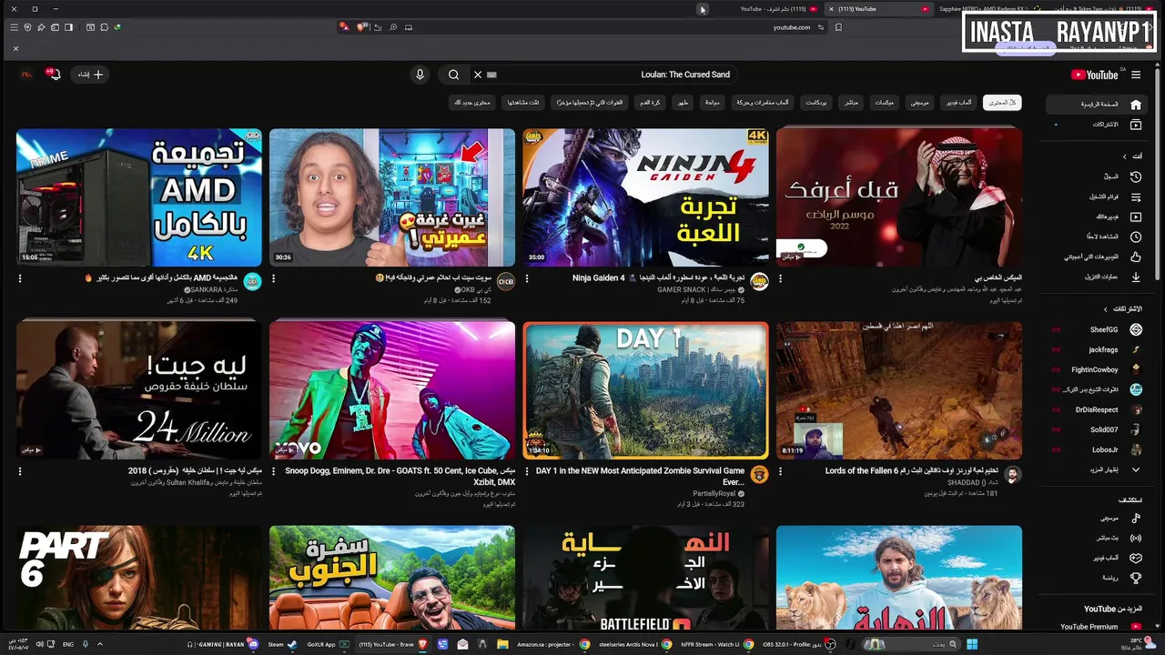The width and height of the screenshot is (1165, 655).
Task: Open Live broadcast explore icon
Action: [1136, 538]
